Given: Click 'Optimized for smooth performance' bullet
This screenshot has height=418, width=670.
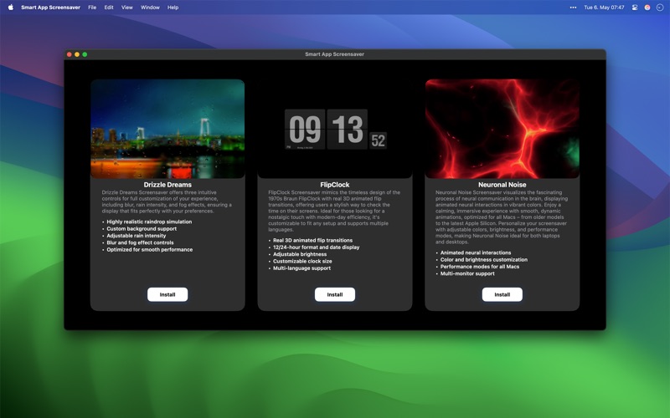Looking at the screenshot, I should pyautogui.click(x=150, y=249).
